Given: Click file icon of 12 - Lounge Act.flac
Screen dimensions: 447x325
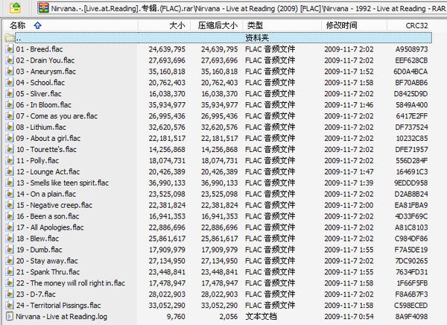Looking at the screenshot, I should [10, 171].
